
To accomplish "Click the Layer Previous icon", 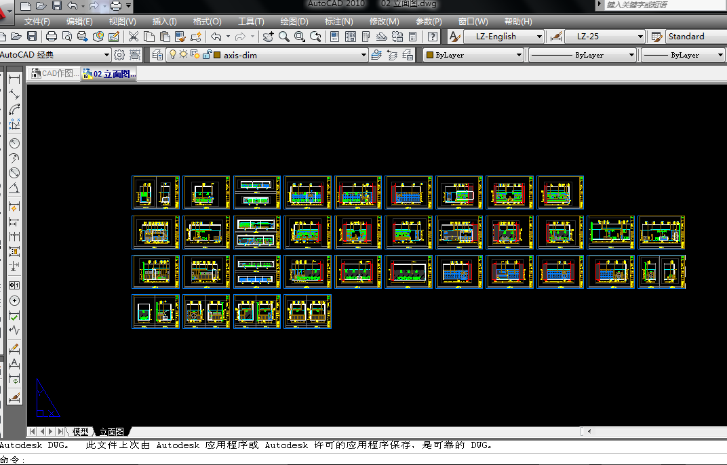I will tap(392, 55).
